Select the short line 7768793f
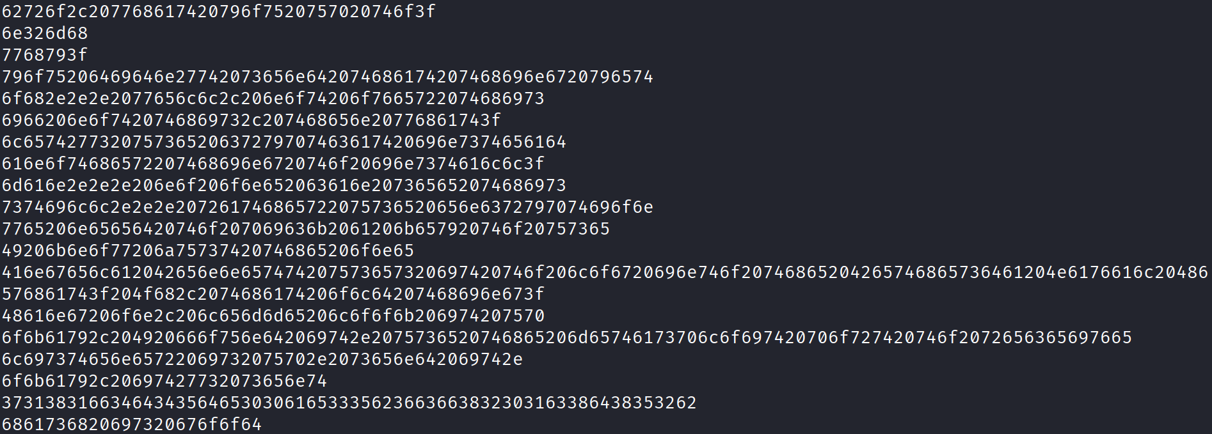Screen dimensions: 1212x434 45,55
